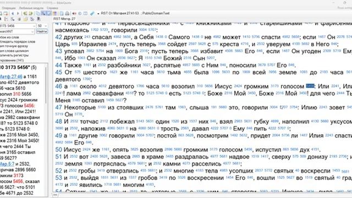
Task: Click the dark book icon in second toolbar row
Action: (38, 19)
